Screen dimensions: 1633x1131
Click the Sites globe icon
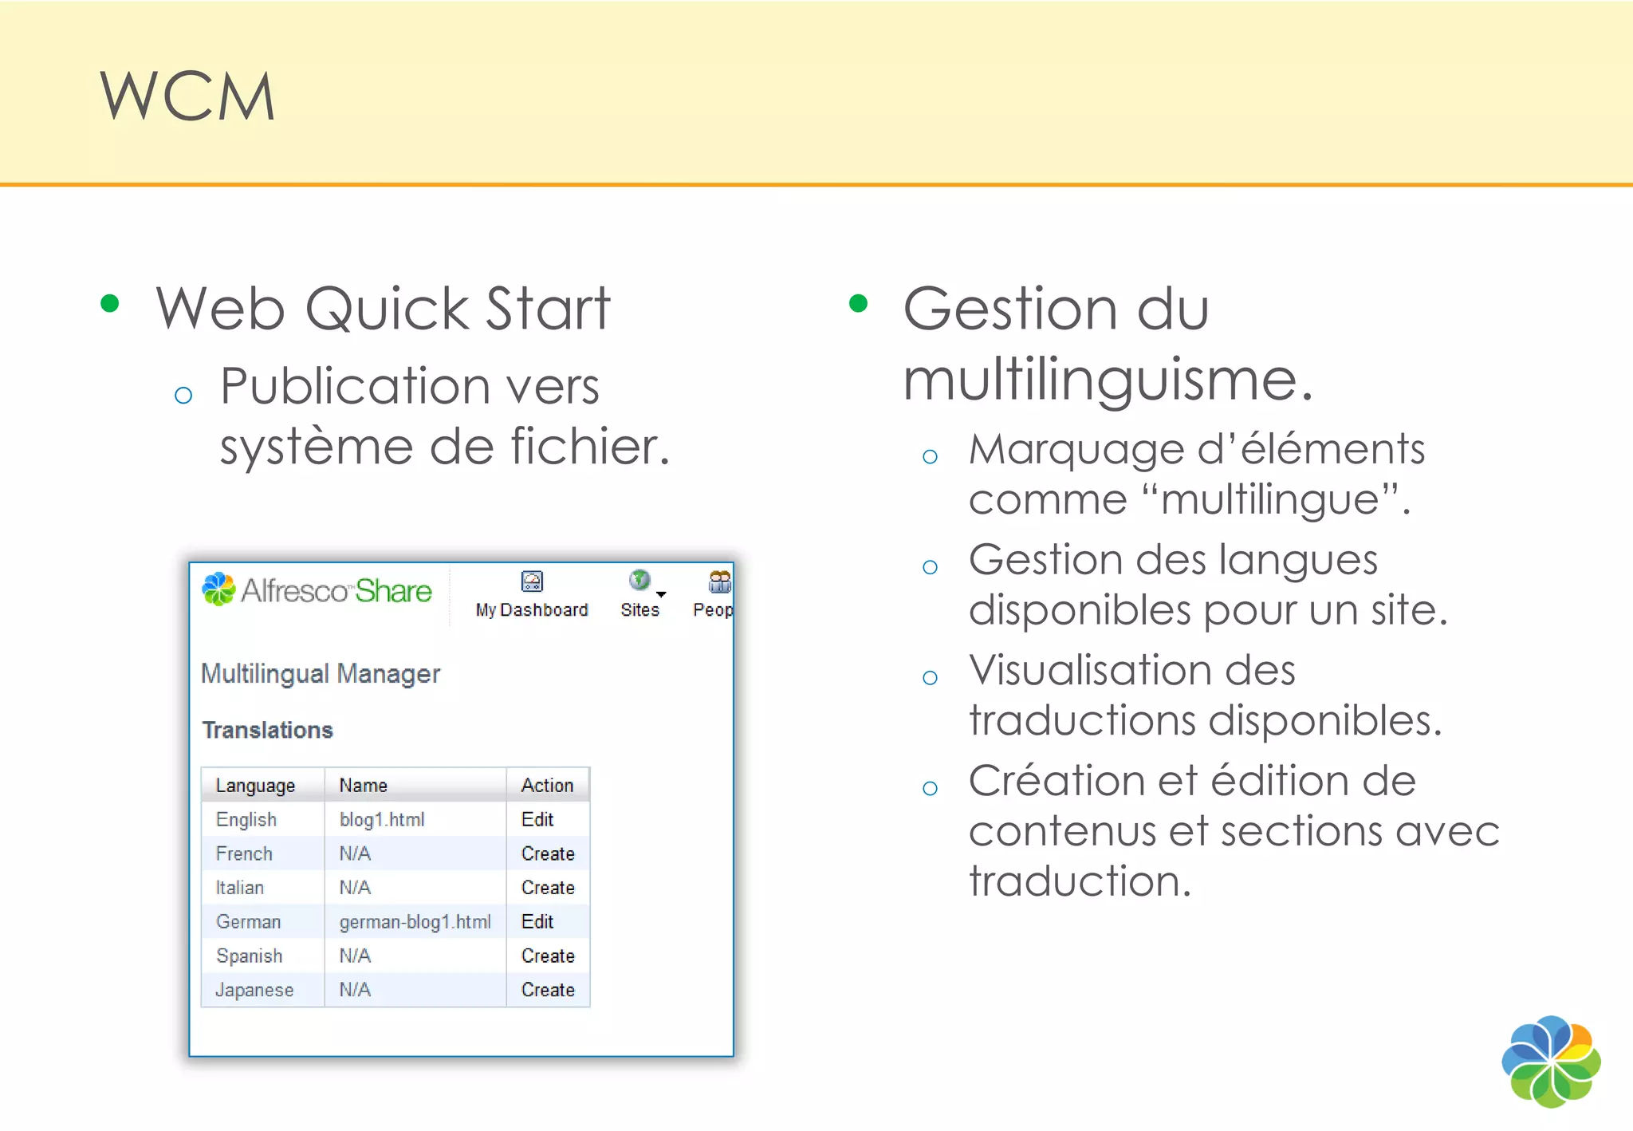click(x=639, y=580)
